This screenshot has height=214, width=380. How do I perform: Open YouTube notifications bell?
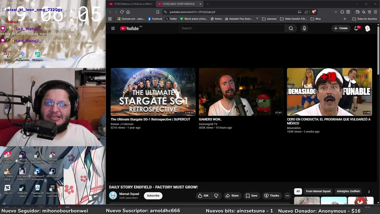[356, 28]
